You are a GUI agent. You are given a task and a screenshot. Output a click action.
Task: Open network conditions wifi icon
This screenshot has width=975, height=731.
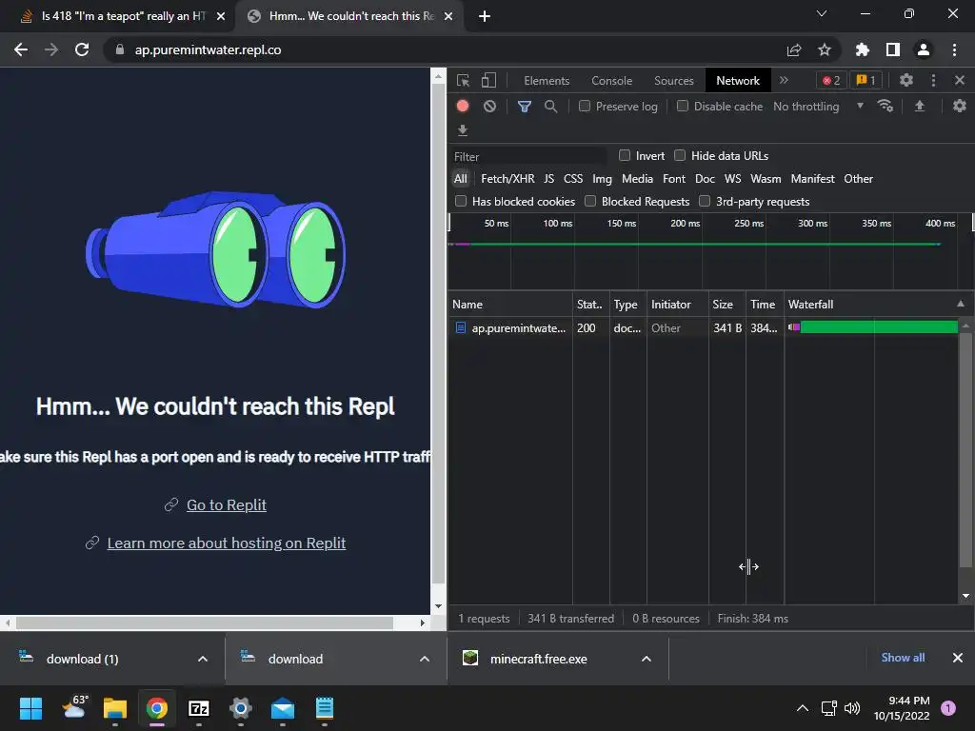885,107
